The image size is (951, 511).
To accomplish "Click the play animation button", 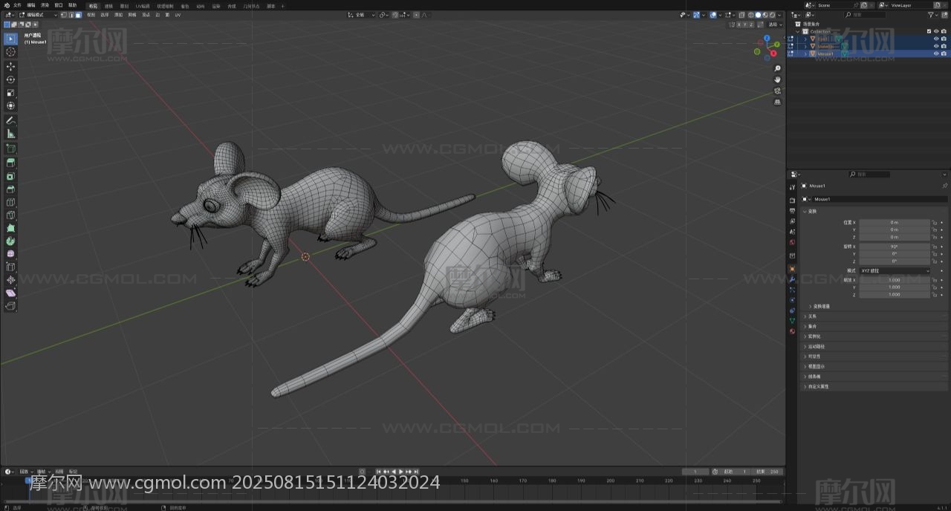I will [x=401, y=472].
